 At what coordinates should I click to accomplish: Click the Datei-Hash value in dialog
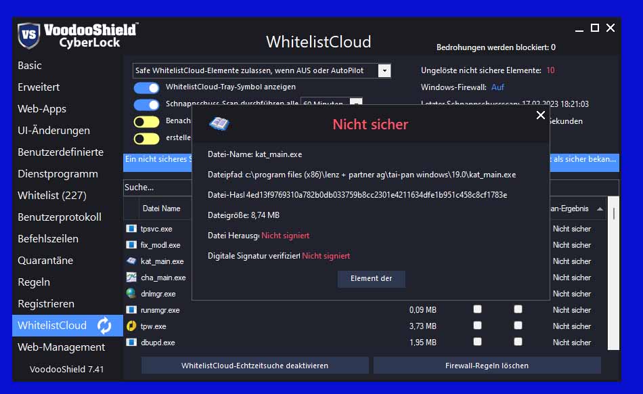pos(376,195)
